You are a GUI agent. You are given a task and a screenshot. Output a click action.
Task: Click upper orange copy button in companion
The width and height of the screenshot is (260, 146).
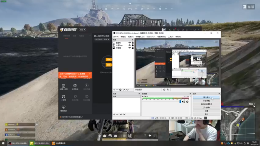pyautogui.click(x=109, y=59)
